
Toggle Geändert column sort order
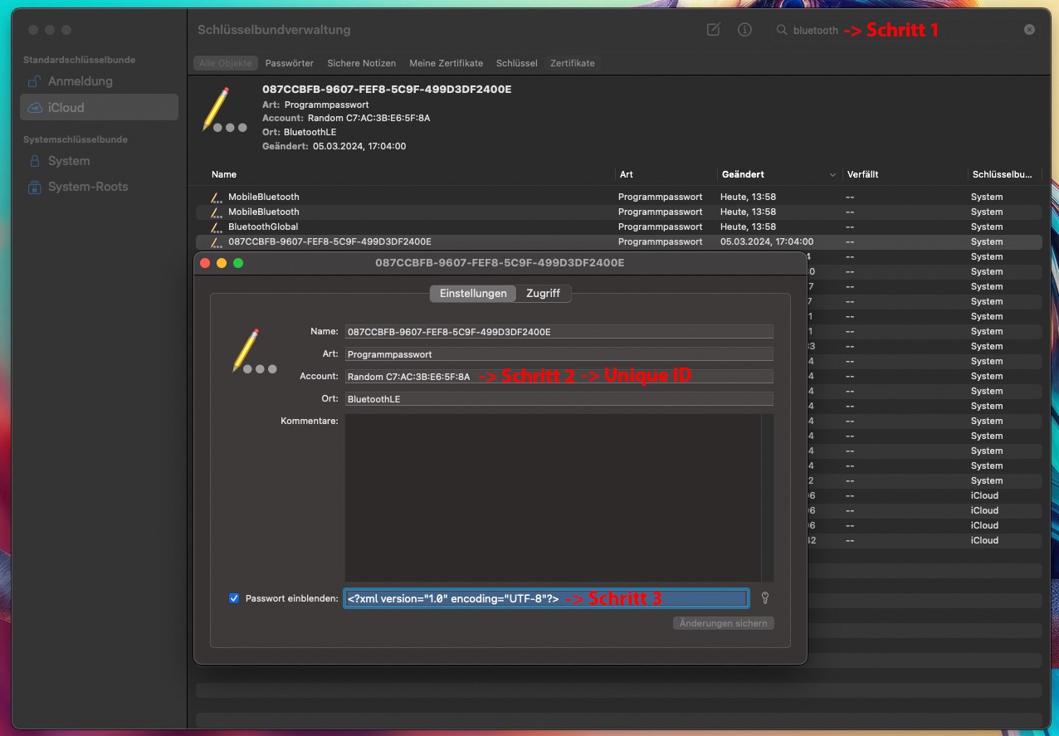778,175
